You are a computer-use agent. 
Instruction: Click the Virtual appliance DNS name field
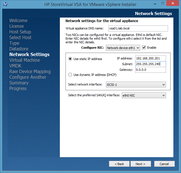click(x=138, y=29)
